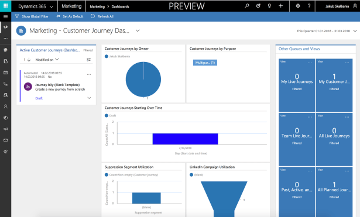The image size is (360, 217).
Task: Open the recent items icon in left sidebar
Action: (5, 27)
